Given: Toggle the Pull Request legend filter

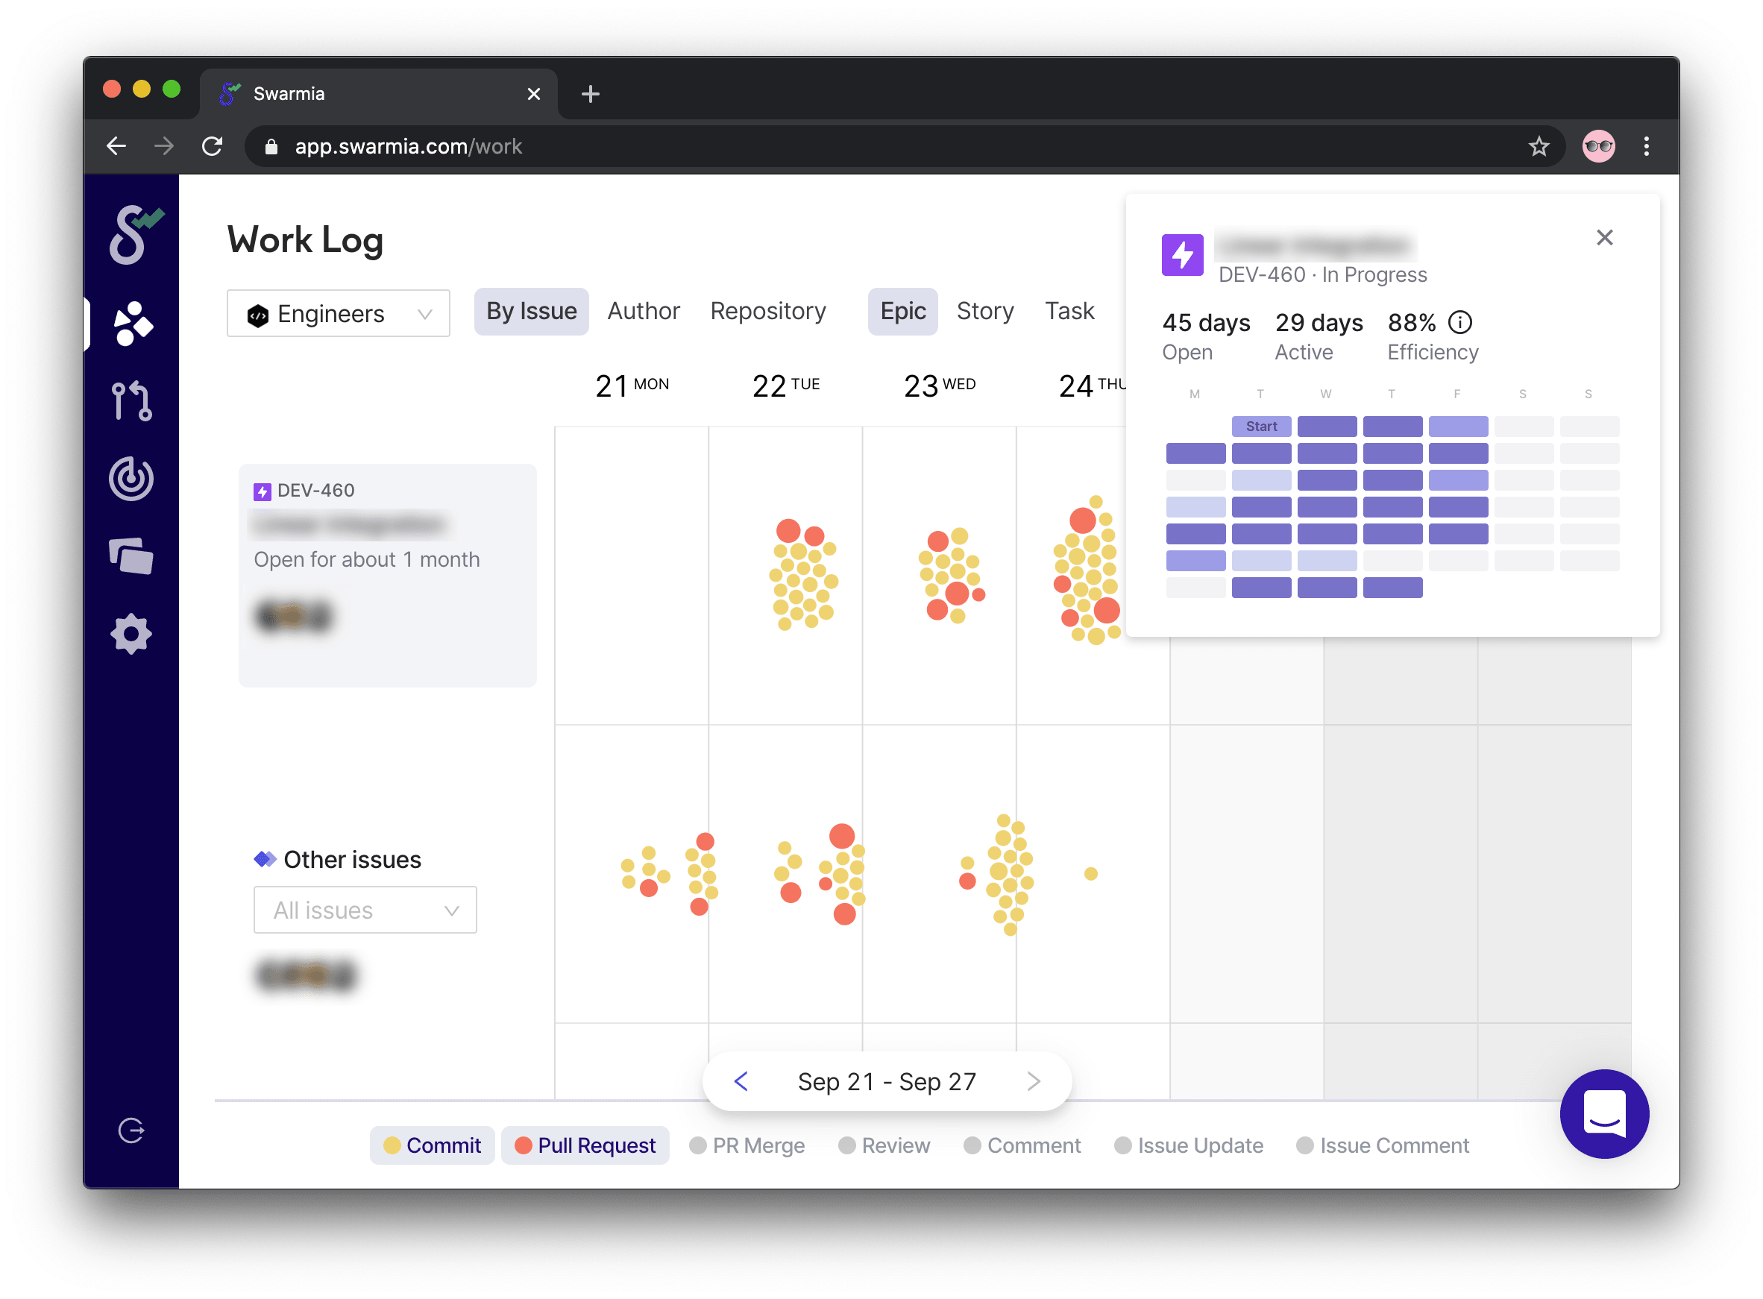Looking at the screenshot, I should pos(585,1145).
